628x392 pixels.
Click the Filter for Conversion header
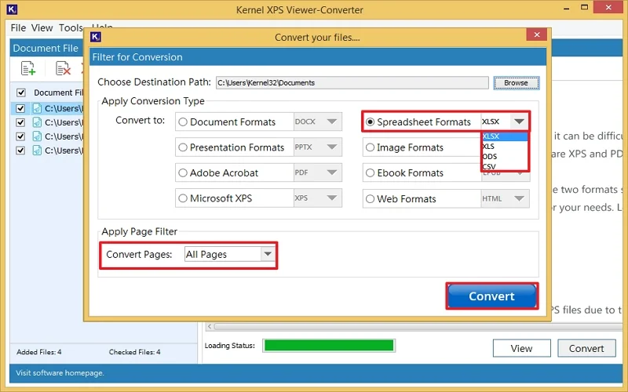point(317,56)
